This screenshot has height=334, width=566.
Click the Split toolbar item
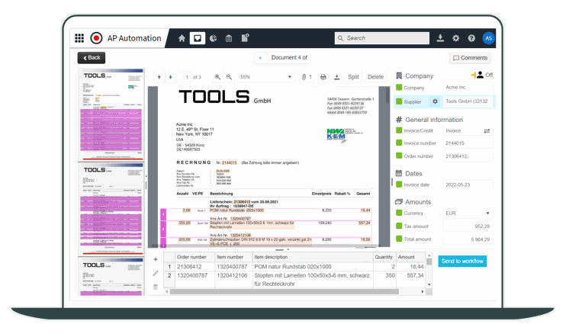point(353,77)
